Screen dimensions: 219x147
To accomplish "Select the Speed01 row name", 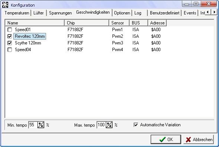I will [x=23, y=30].
